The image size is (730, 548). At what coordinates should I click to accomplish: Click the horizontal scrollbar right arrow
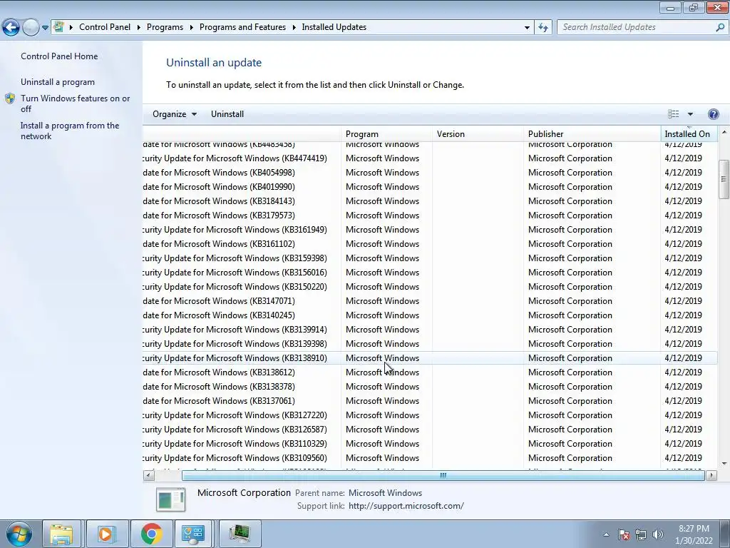(711, 476)
